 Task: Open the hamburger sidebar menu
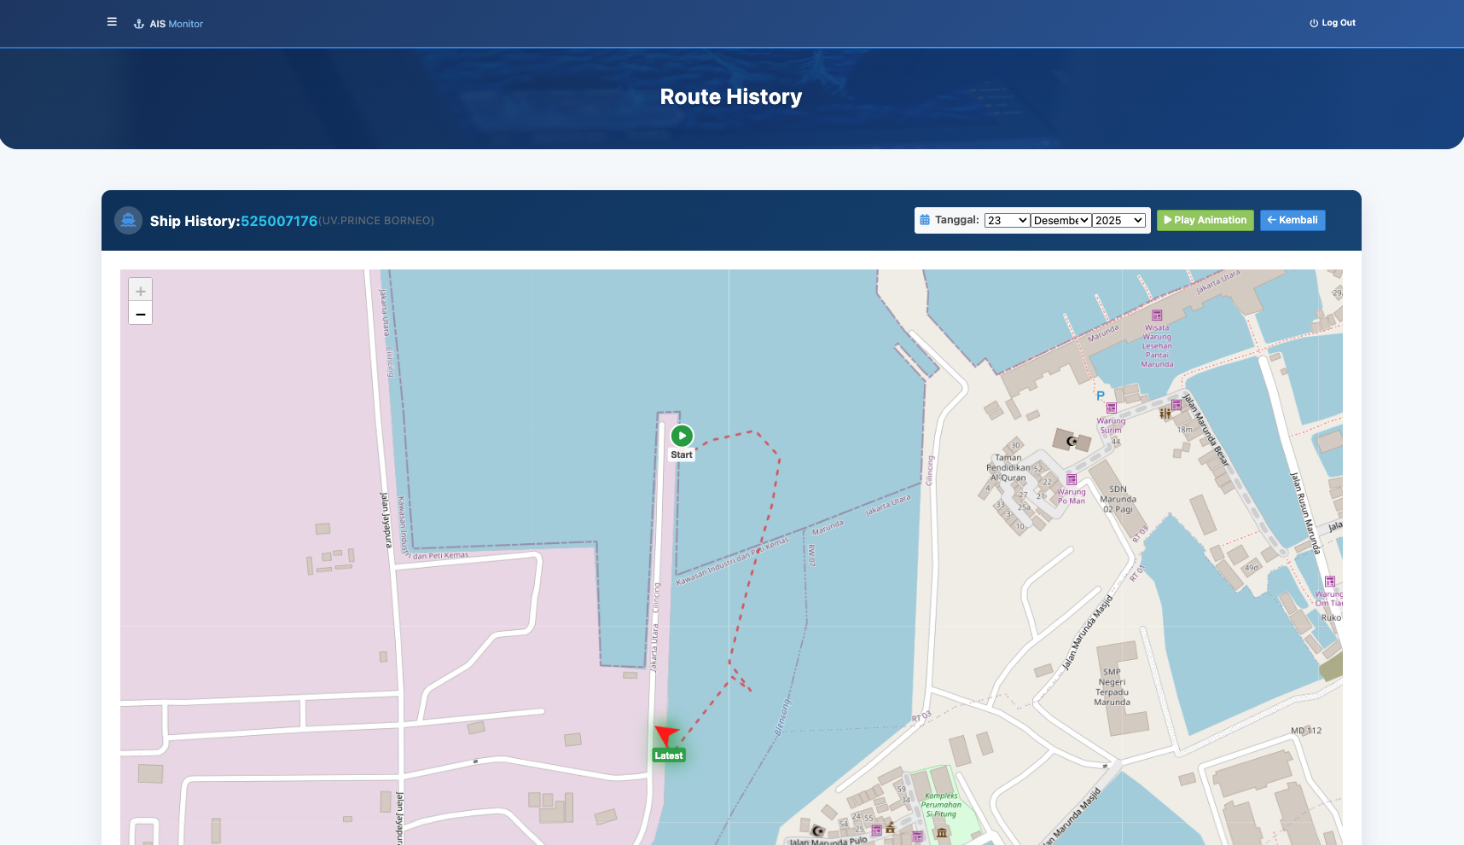(112, 22)
